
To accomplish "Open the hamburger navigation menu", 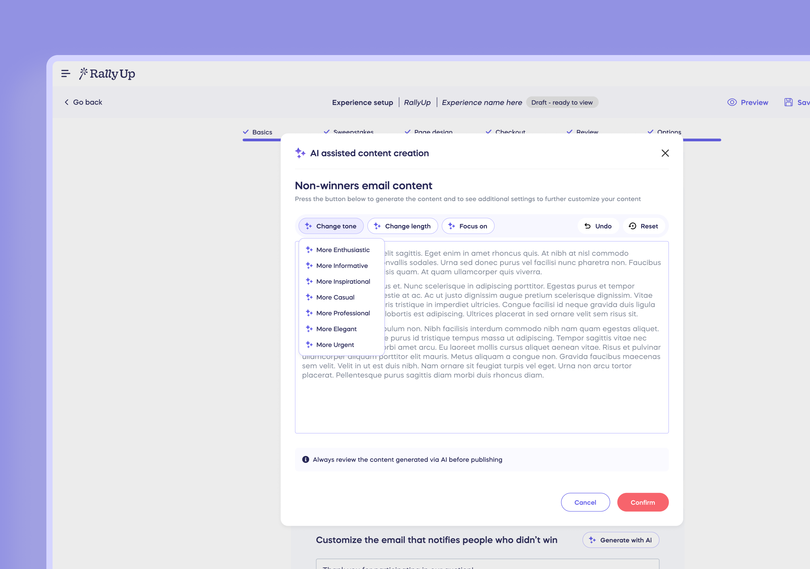I will point(66,73).
